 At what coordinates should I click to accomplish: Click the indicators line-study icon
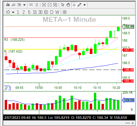click(14, 5)
